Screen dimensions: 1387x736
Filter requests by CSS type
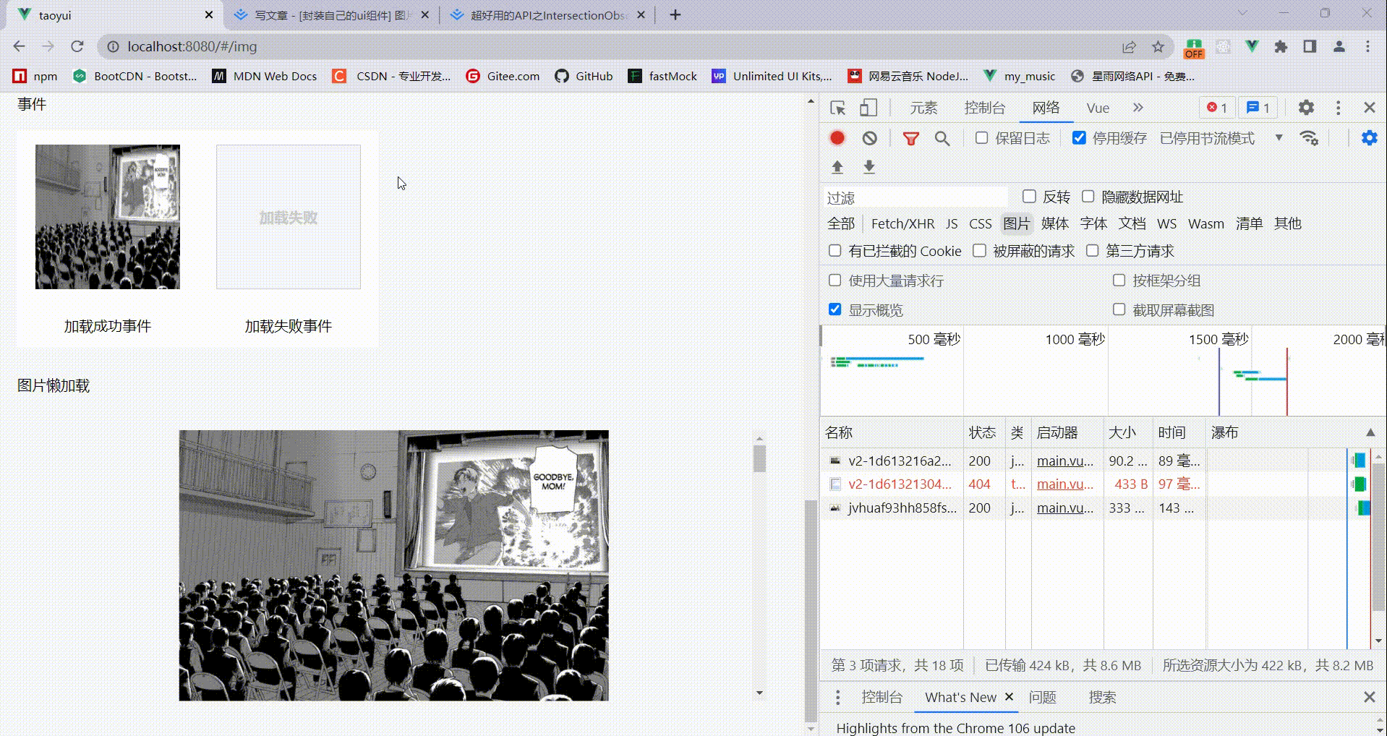[980, 223]
